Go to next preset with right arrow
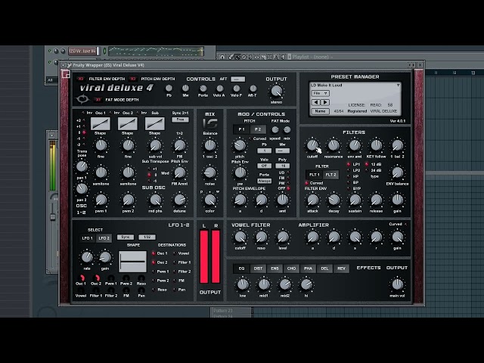This screenshot has width=484, height=363. [324, 102]
